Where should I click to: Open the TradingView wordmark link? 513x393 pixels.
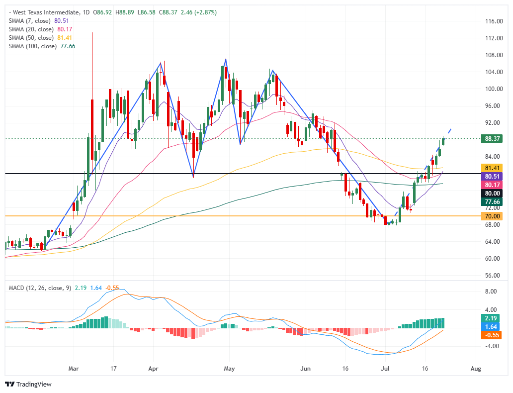click(34, 384)
